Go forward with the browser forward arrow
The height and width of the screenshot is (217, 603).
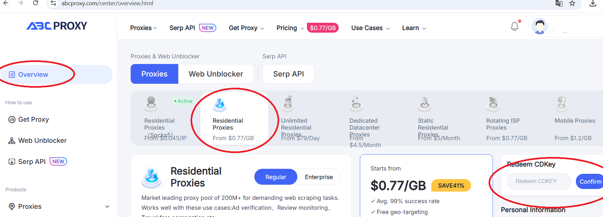click(x=21, y=3)
